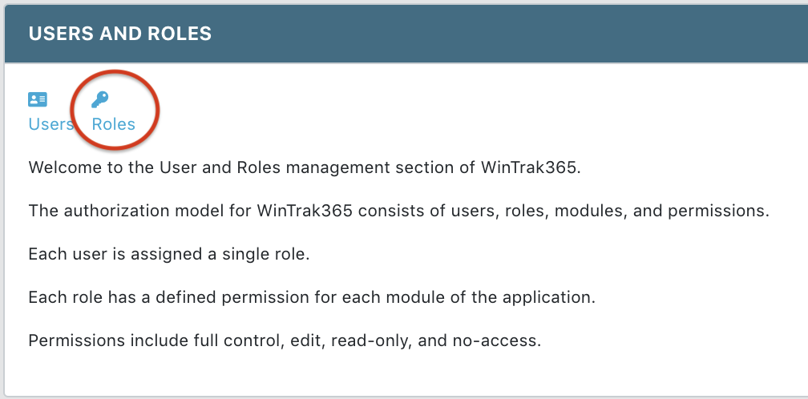Image resolution: width=808 pixels, height=399 pixels.
Task: Click the Users ID card icon
Action: (38, 99)
